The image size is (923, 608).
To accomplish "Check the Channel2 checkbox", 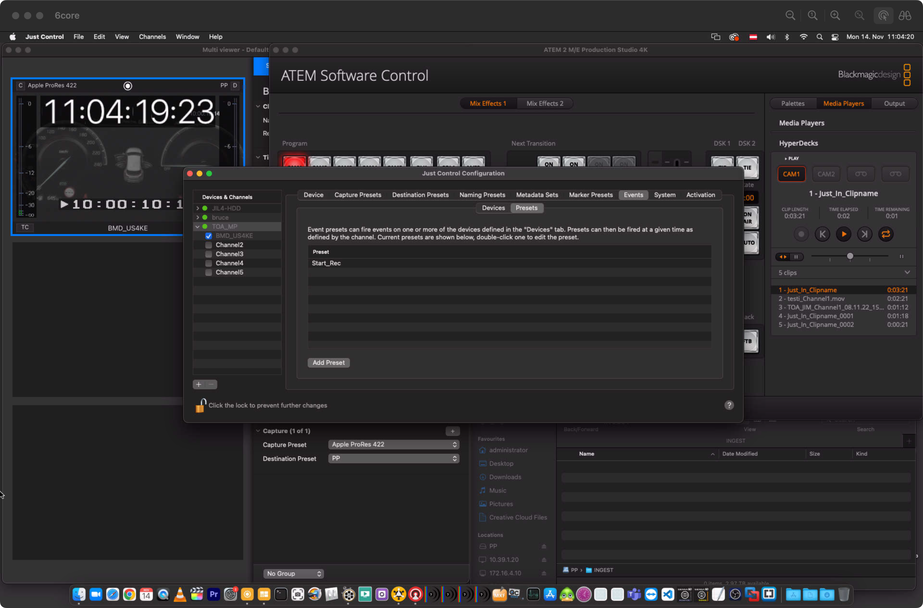I will (209, 245).
